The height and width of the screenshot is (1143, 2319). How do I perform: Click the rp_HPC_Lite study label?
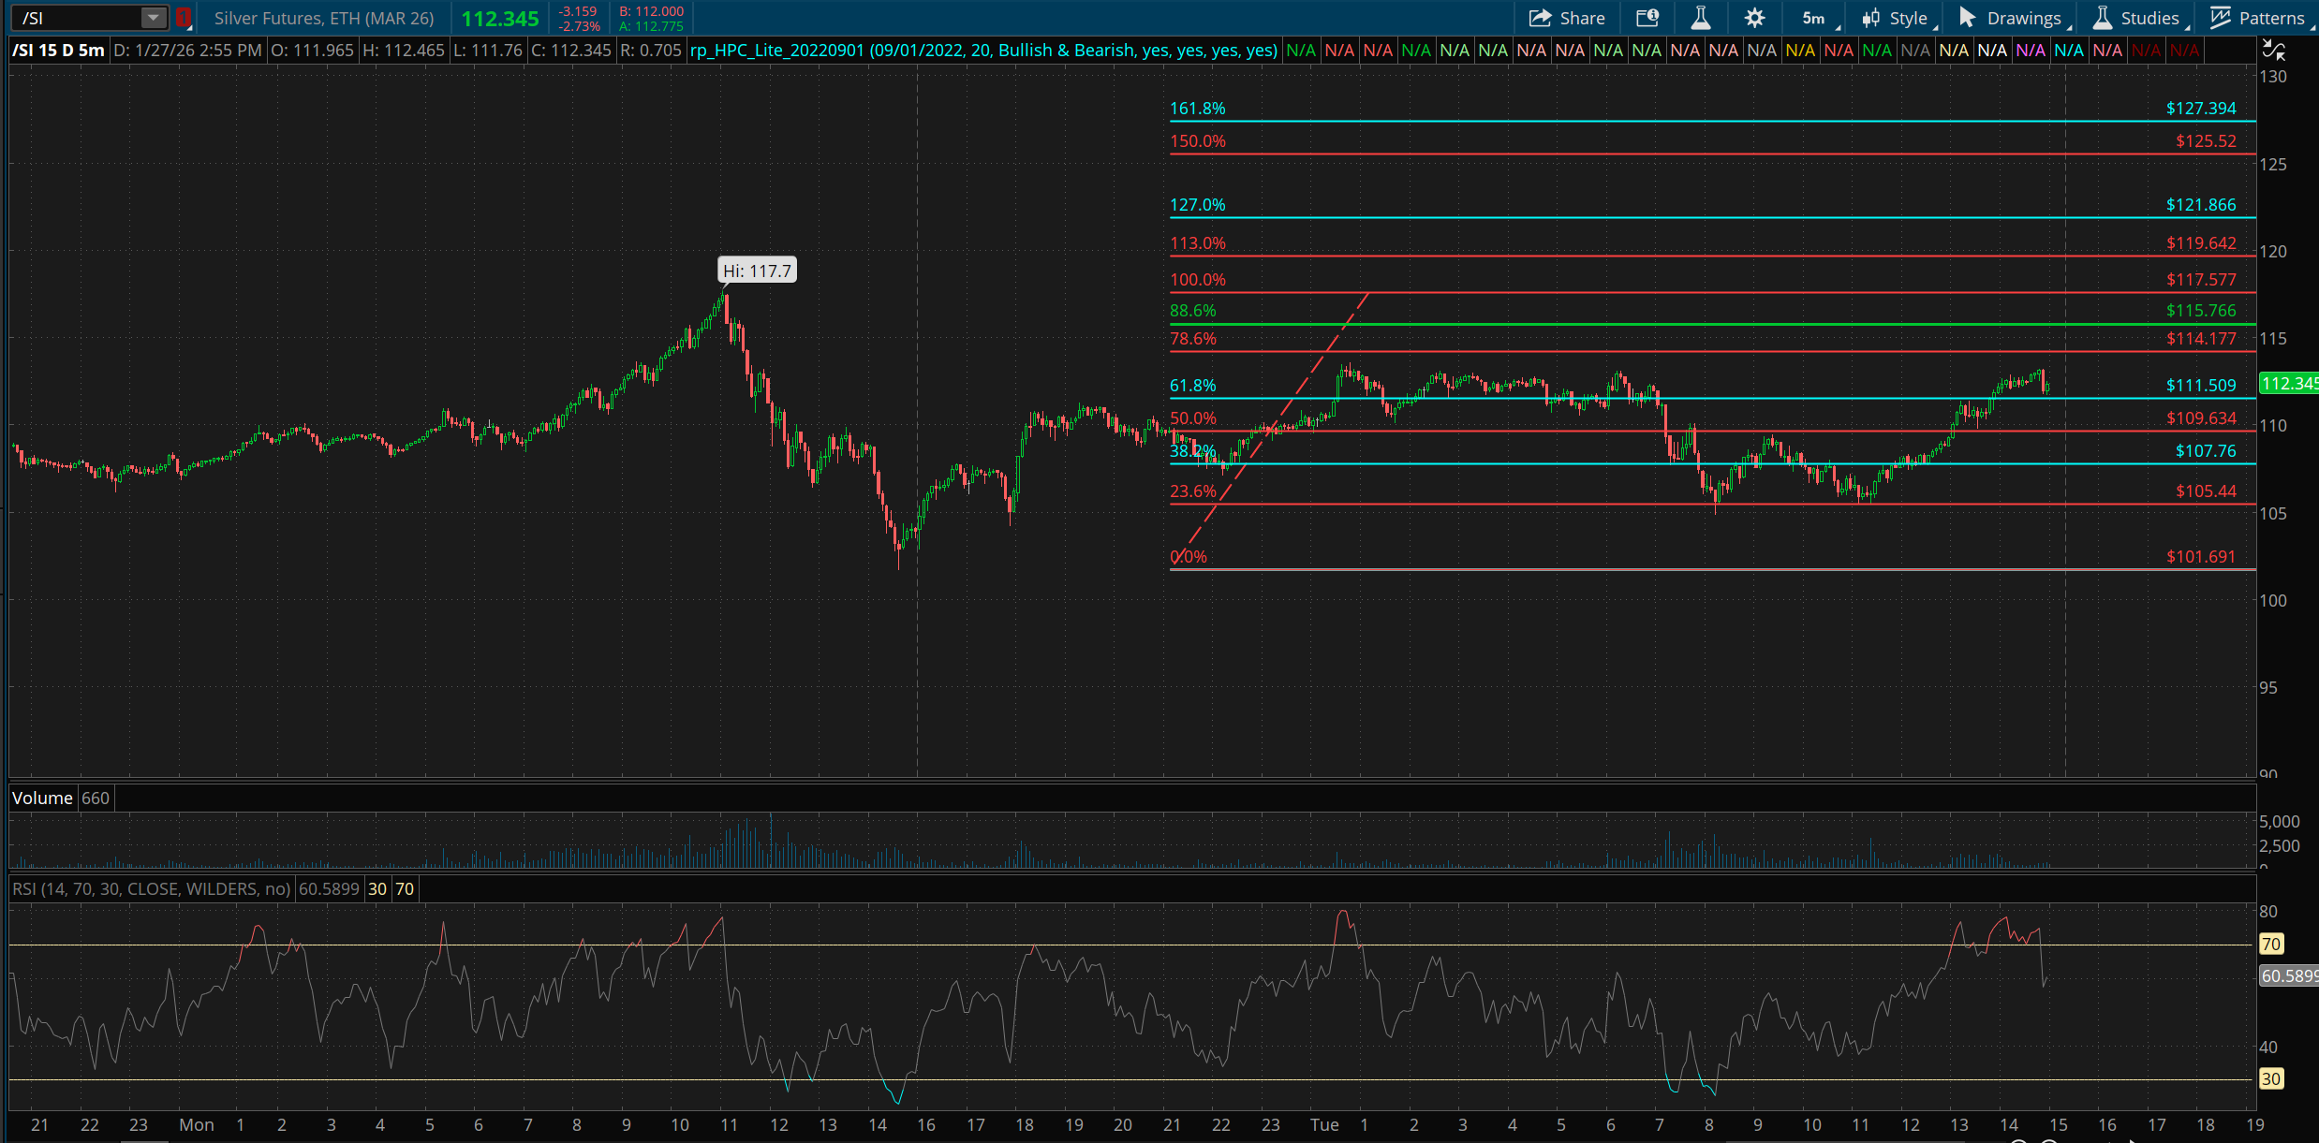click(x=983, y=50)
